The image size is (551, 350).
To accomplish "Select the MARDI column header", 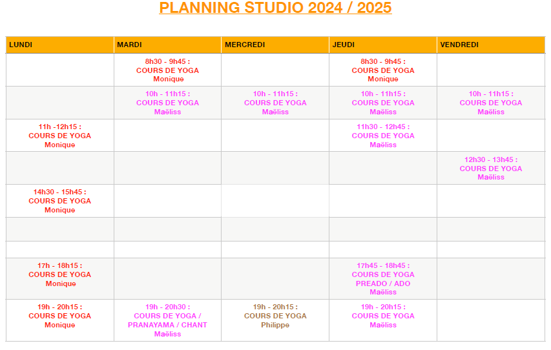I will (x=167, y=45).
